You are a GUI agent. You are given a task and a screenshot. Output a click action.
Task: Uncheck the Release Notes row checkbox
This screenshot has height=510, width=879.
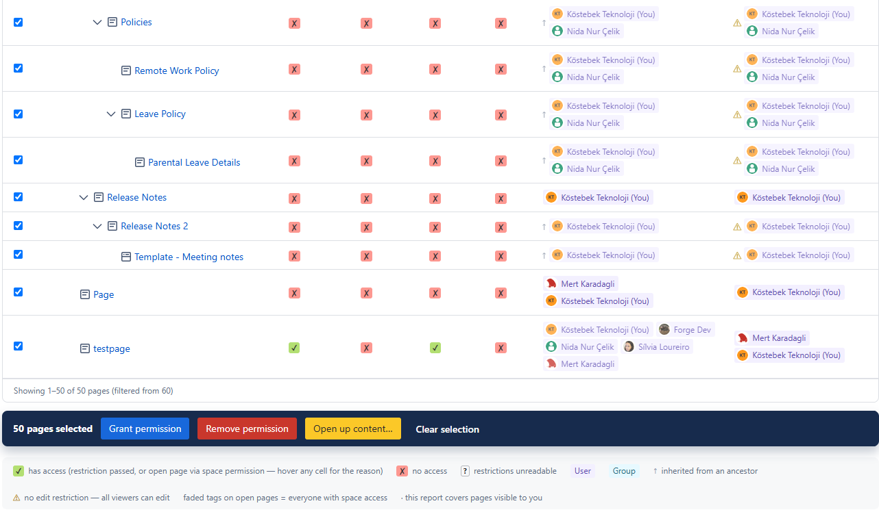click(19, 196)
